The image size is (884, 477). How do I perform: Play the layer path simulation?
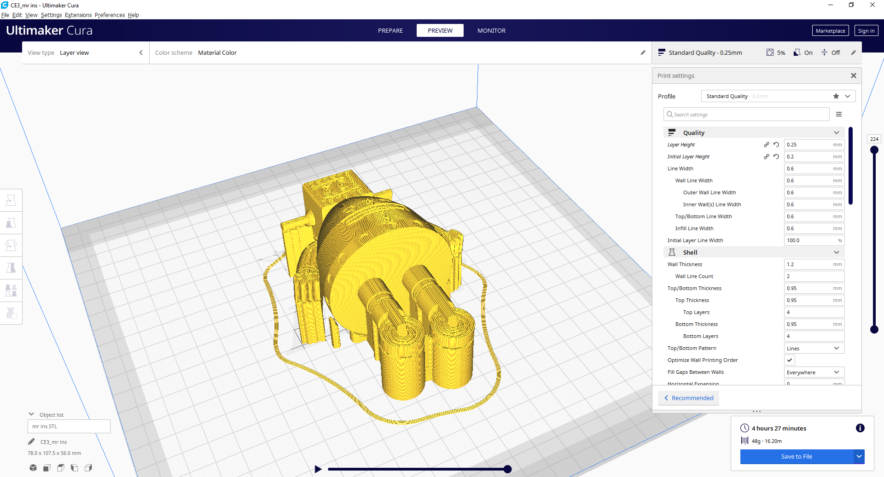coord(318,469)
